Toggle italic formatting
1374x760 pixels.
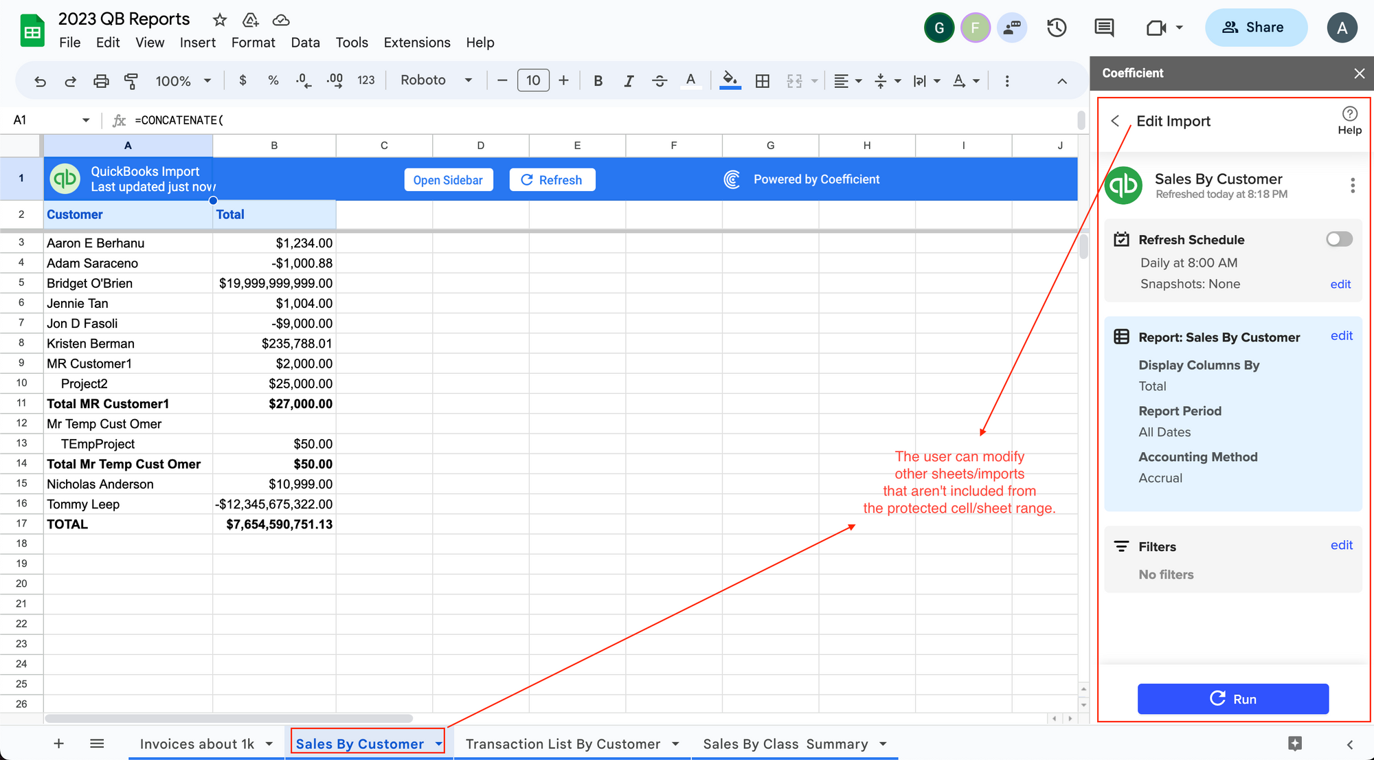[x=629, y=80]
